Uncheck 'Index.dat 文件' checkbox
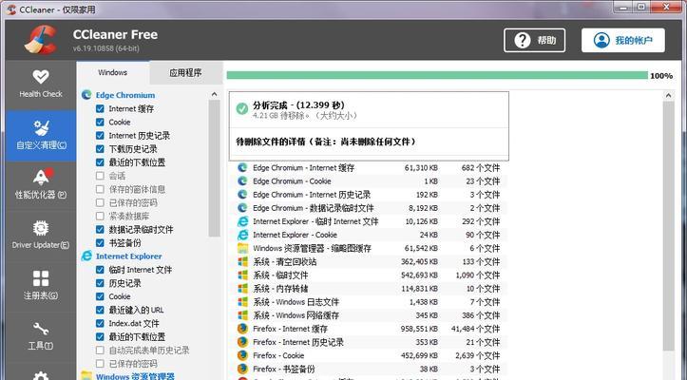This screenshot has height=380, width=687. [100, 323]
